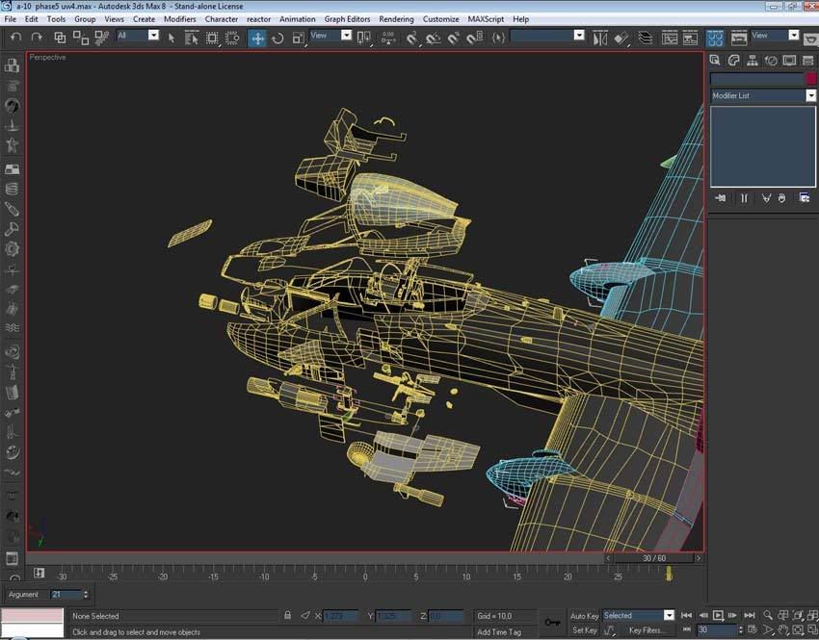Toggle the Selection Lock padlock
819x640 pixels.
point(287,615)
